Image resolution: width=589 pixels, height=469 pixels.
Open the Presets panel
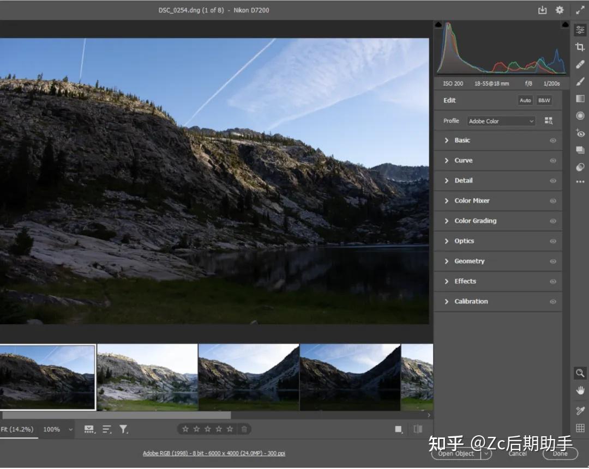coord(580,150)
